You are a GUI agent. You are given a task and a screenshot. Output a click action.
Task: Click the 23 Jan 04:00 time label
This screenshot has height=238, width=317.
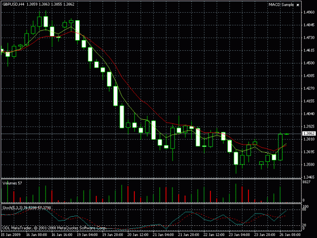(239, 234)
